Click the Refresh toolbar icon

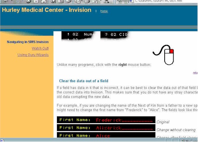pos(36,1)
